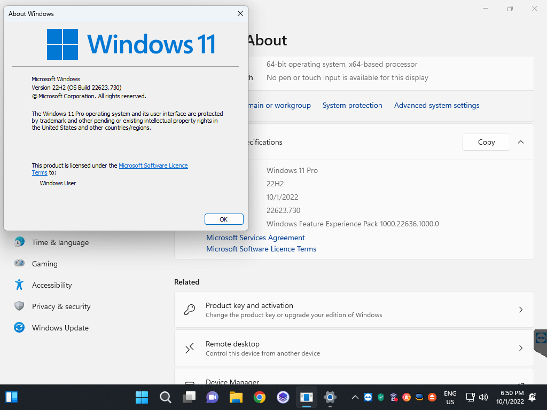
Task: Click green shield security tray icon
Action: [381, 397]
